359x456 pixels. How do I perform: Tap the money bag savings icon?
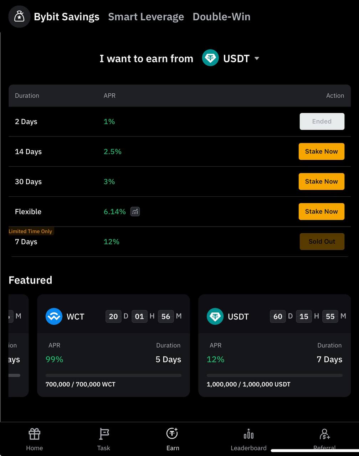[x=19, y=17]
